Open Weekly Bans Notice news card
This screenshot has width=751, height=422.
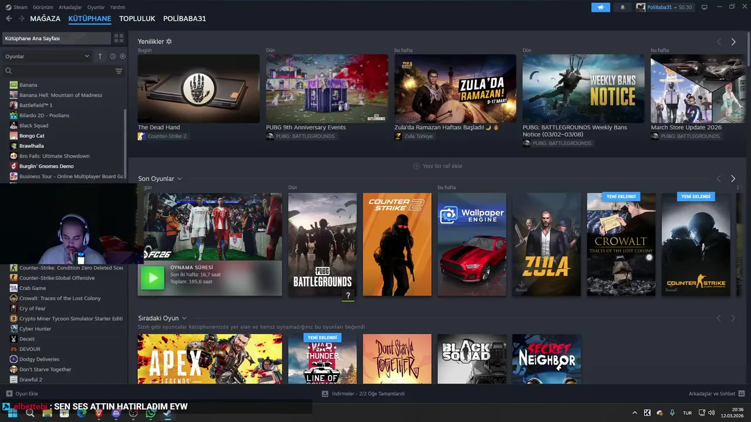[x=583, y=89]
